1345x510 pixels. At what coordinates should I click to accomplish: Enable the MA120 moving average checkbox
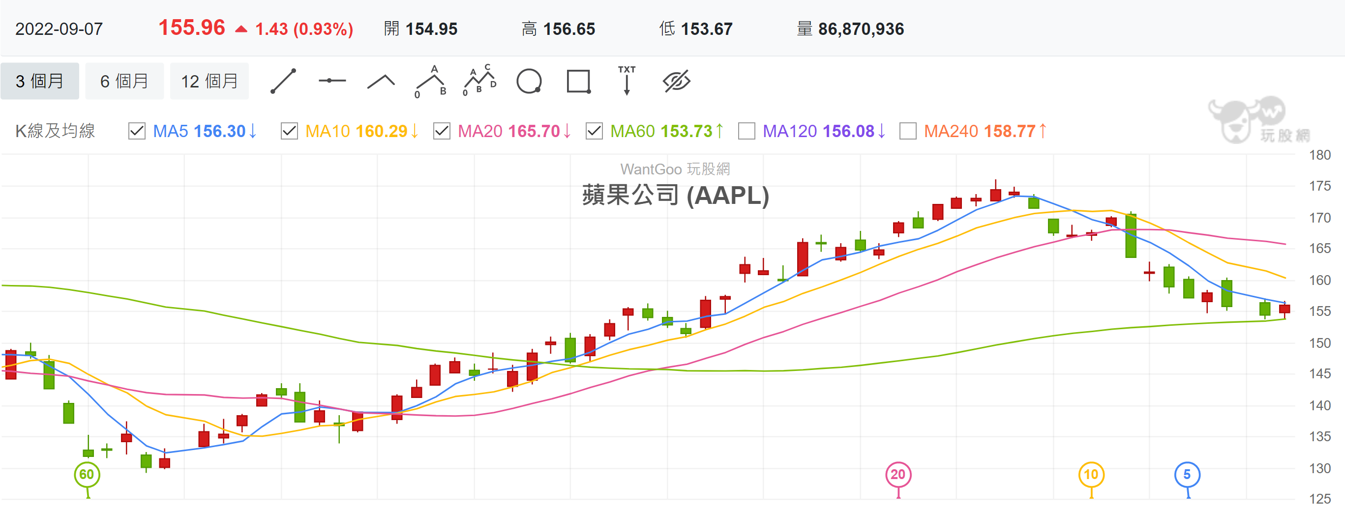pyautogui.click(x=747, y=131)
